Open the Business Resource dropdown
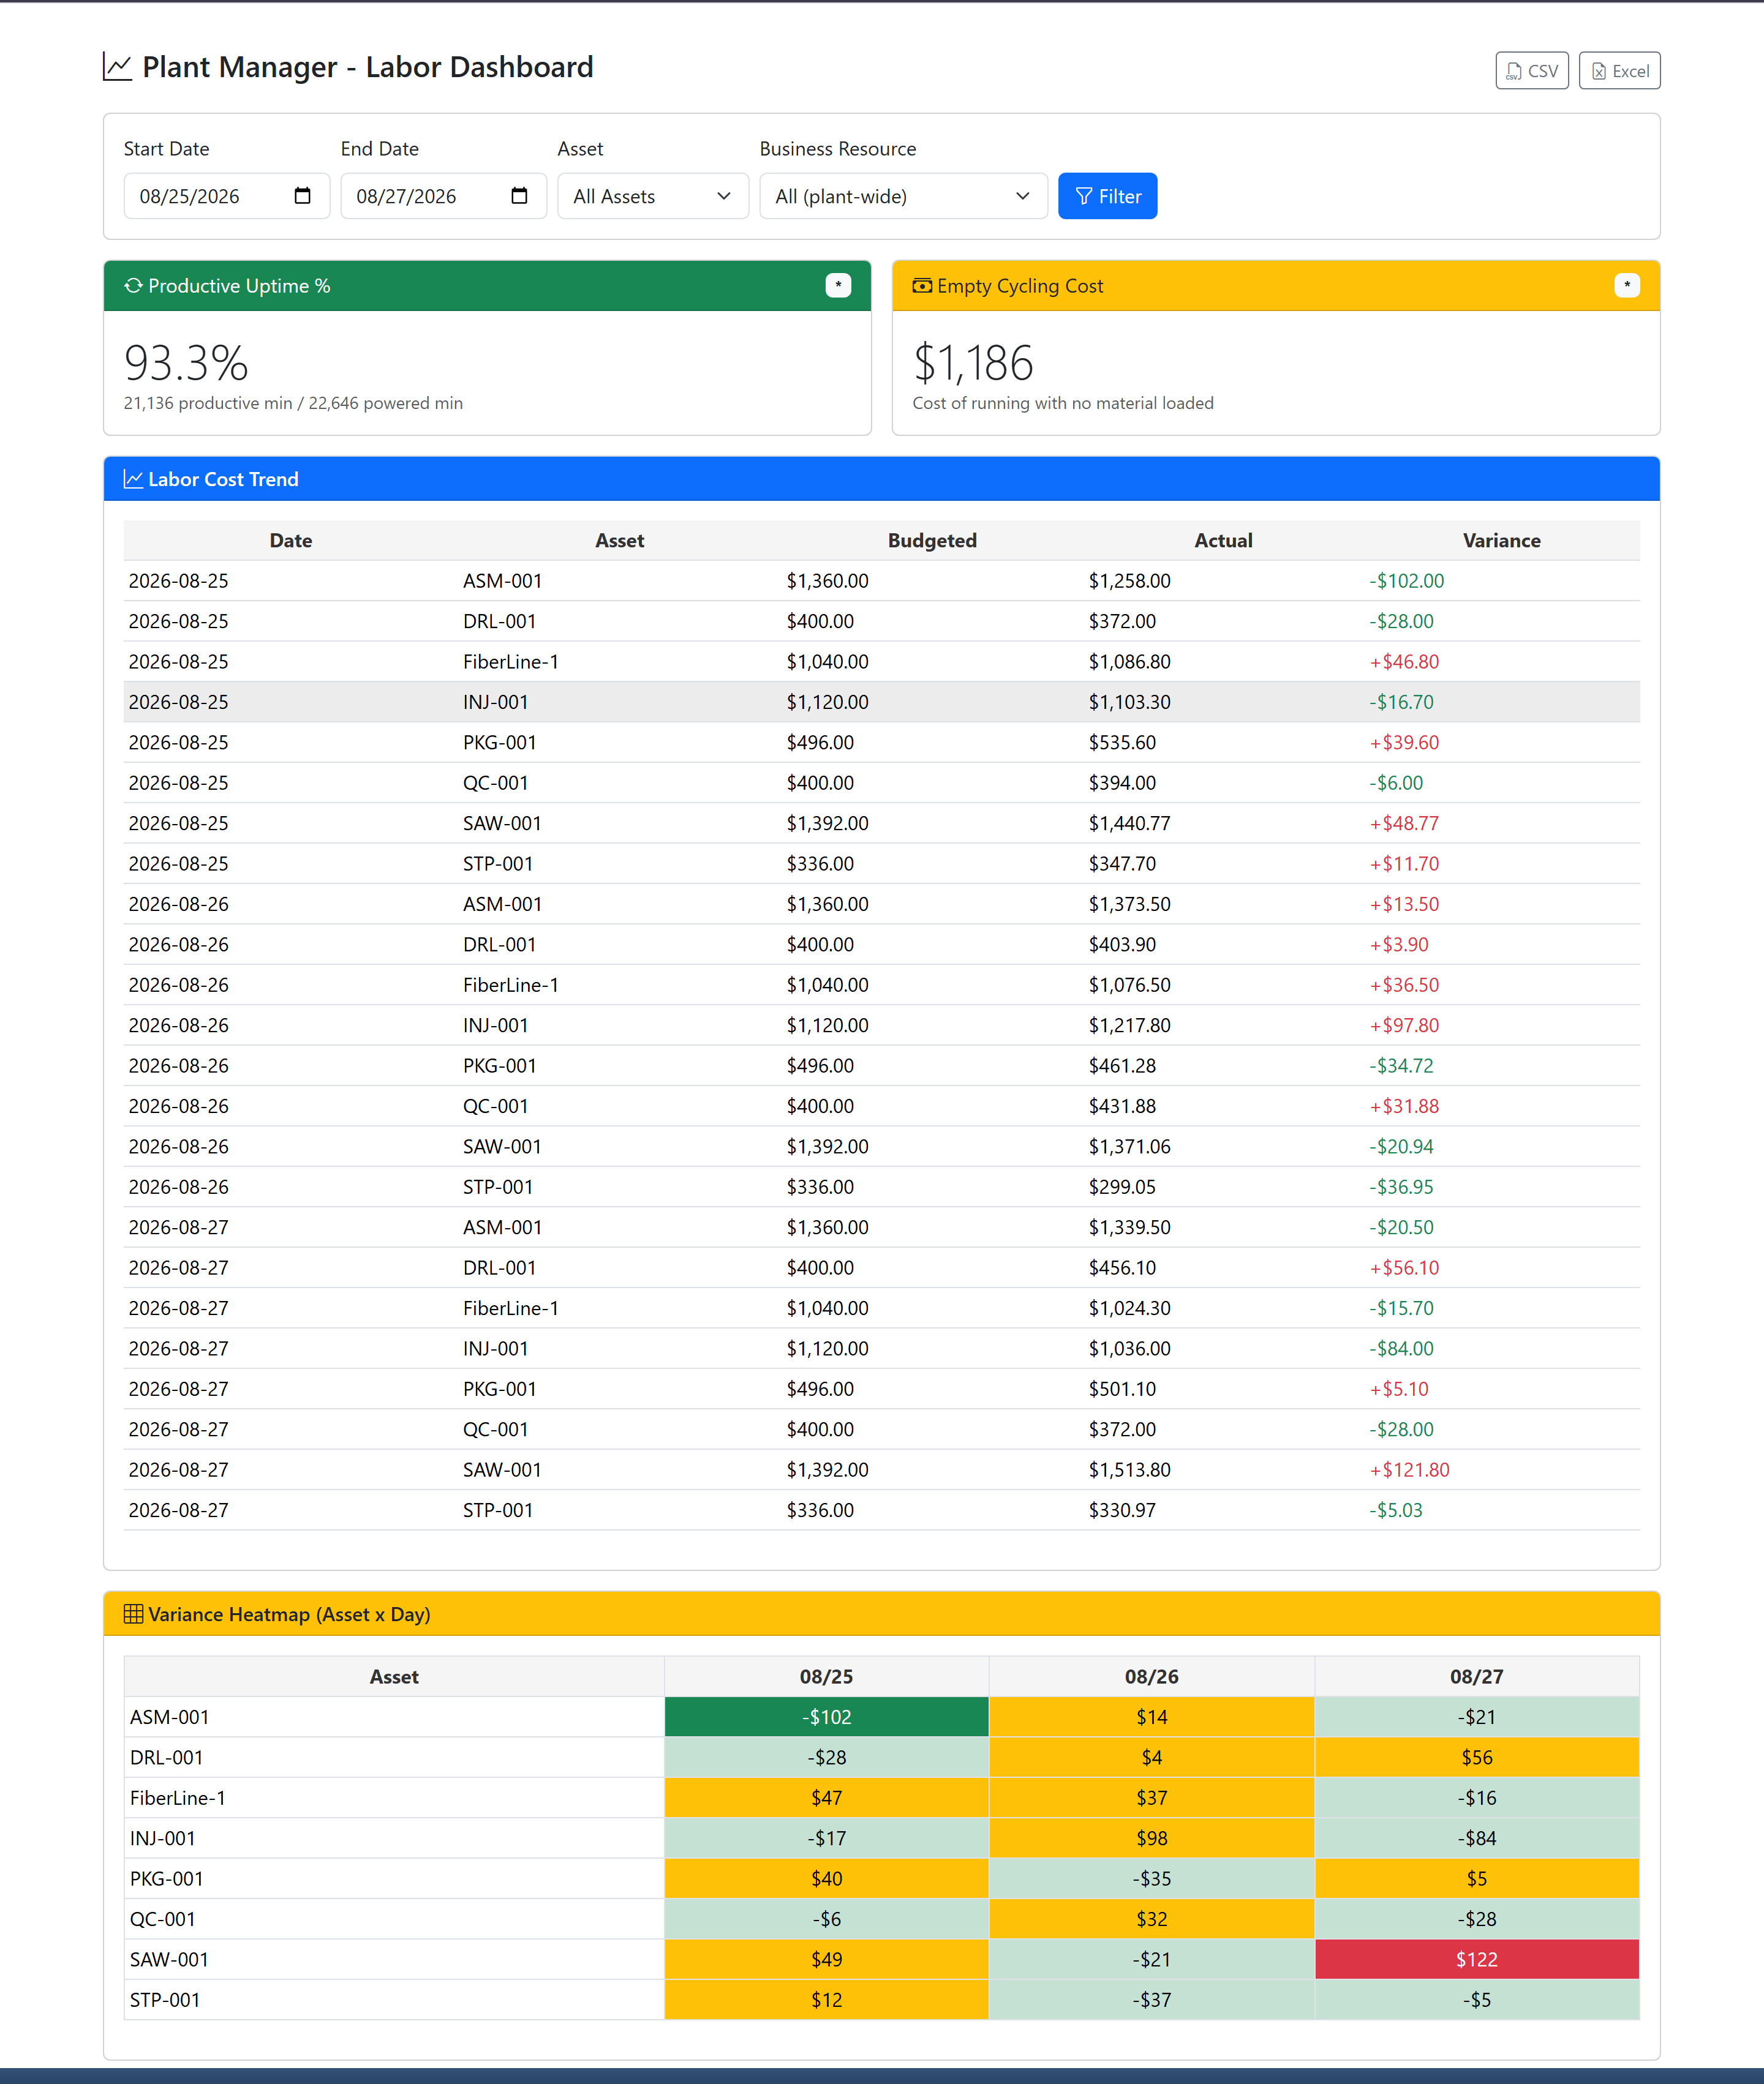Viewport: 1764px width, 2084px height. [903, 196]
